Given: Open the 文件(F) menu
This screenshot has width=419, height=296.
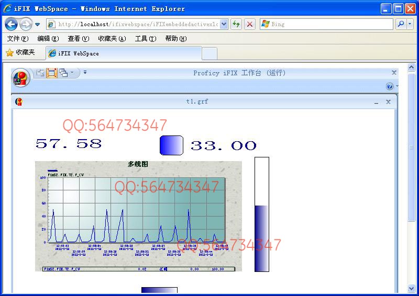Looking at the screenshot, I should tap(18, 39).
